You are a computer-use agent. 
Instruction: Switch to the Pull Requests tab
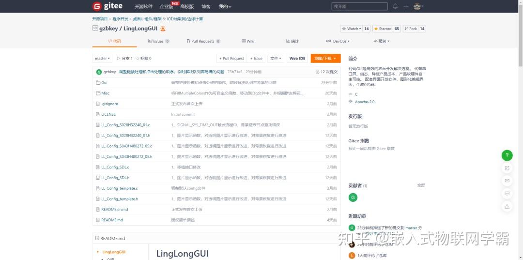click(x=203, y=41)
